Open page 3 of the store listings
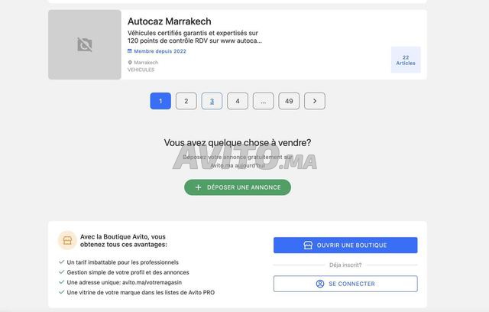489x312 pixels. tap(212, 101)
